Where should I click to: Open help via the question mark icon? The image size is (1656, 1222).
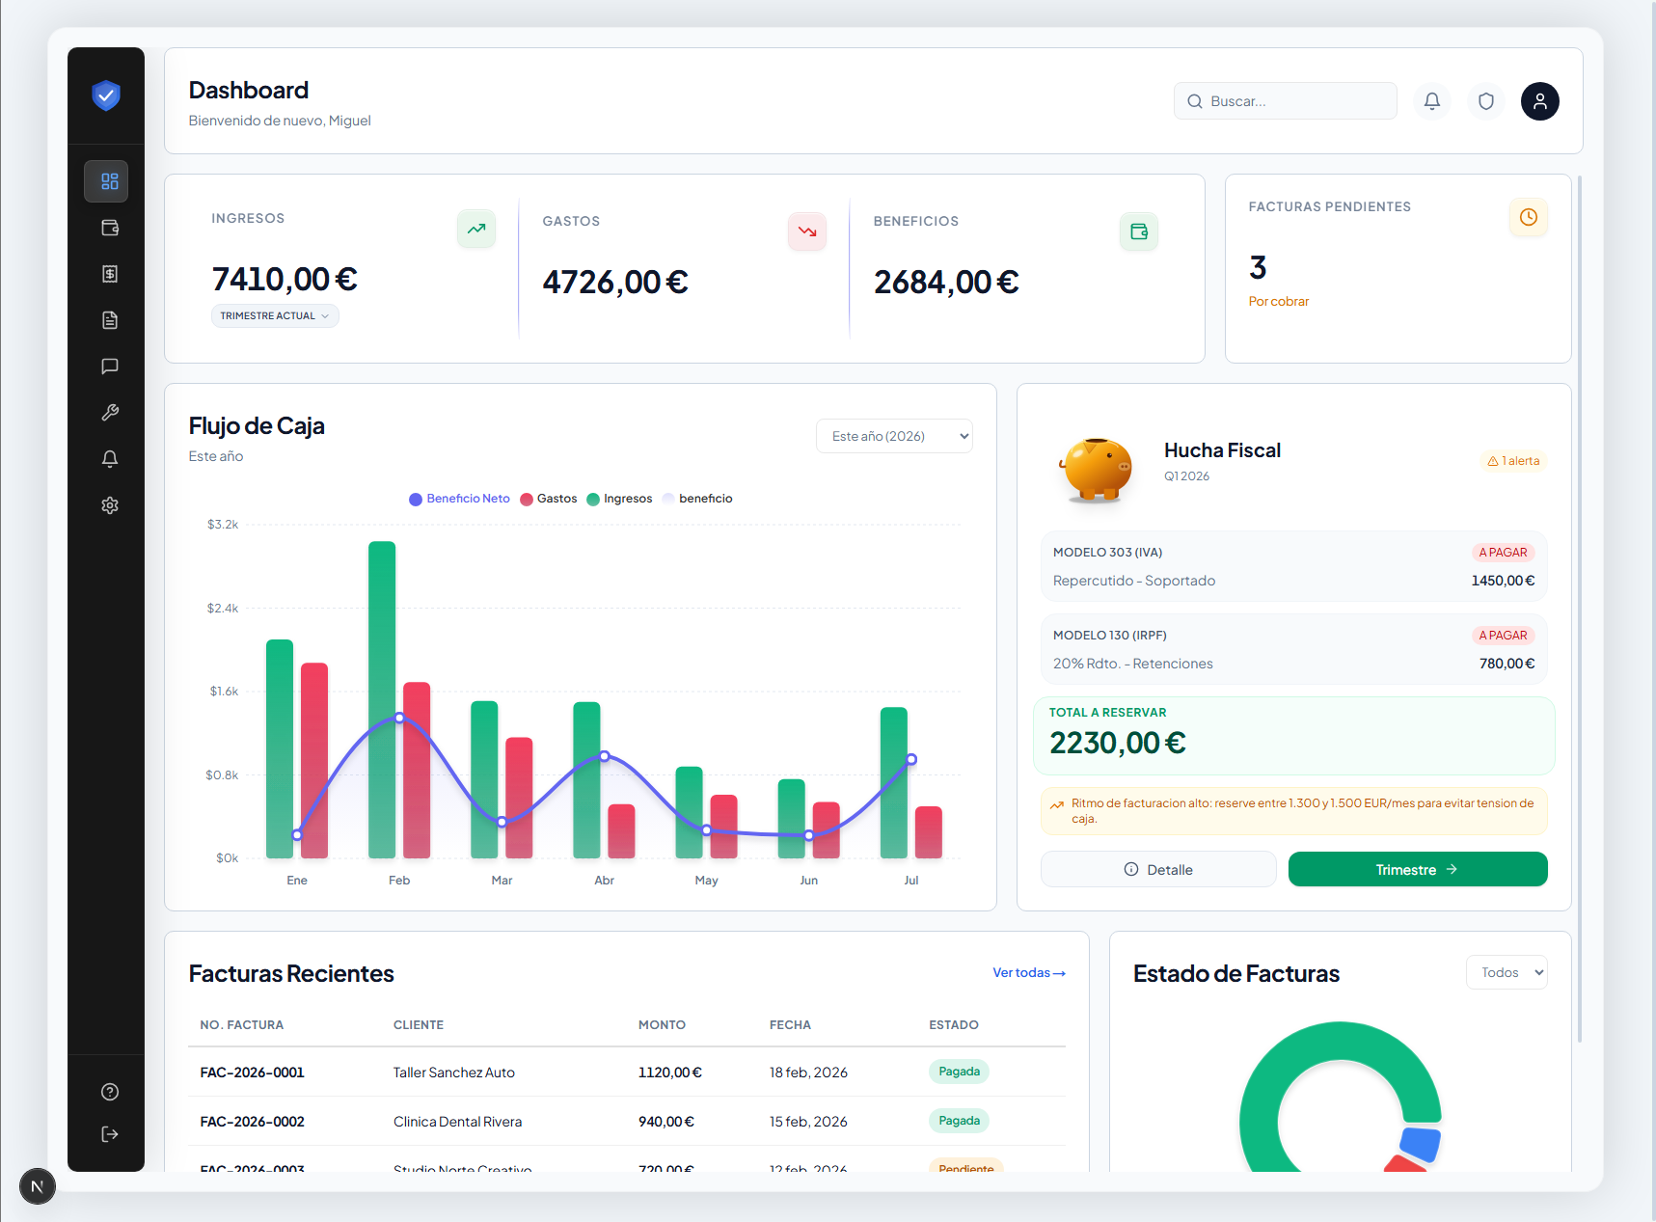(109, 1091)
